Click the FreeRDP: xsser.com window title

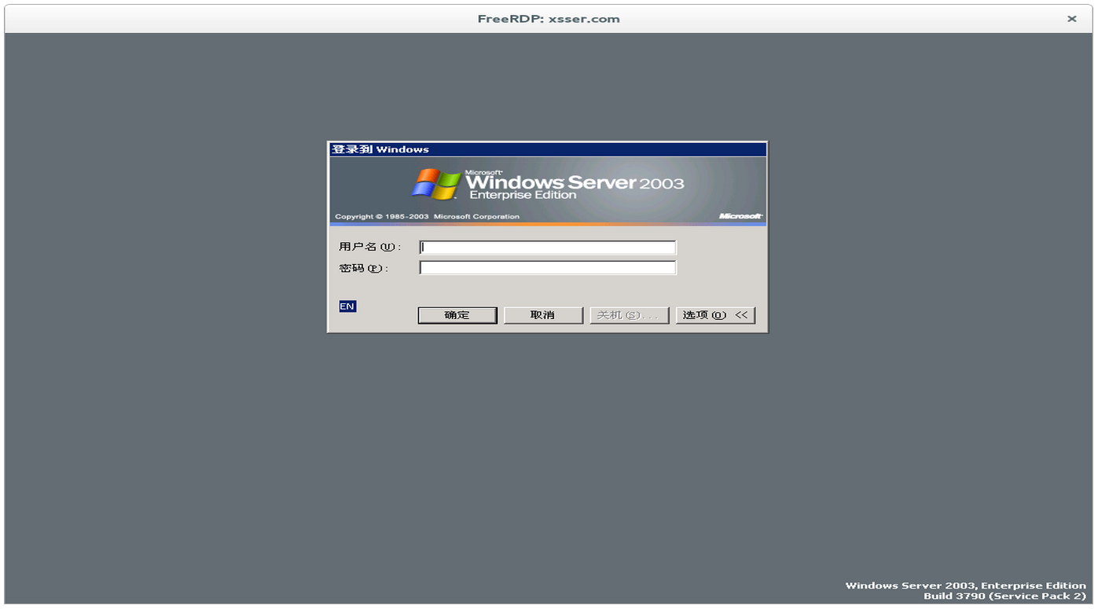coord(549,19)
